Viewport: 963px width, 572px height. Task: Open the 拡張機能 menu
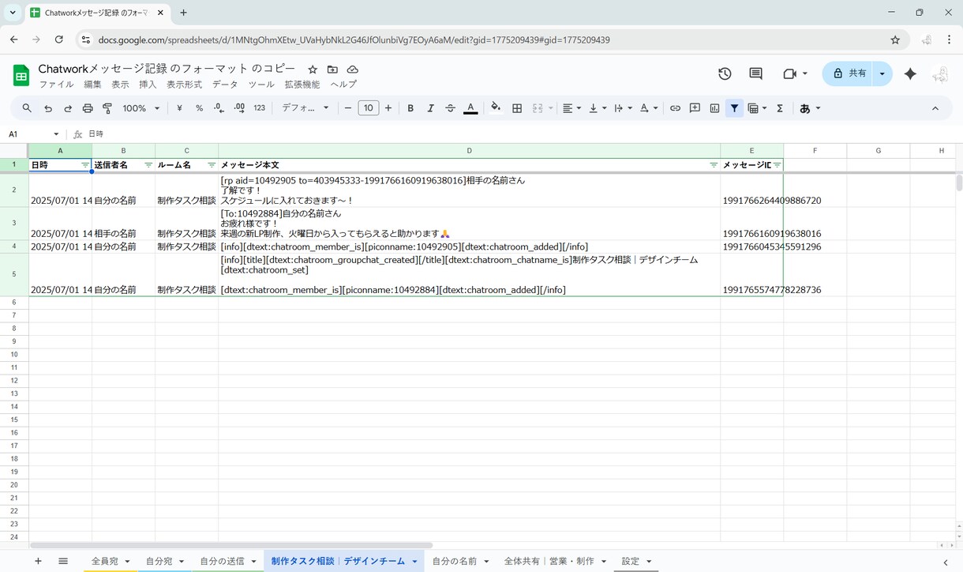point(302,85)
